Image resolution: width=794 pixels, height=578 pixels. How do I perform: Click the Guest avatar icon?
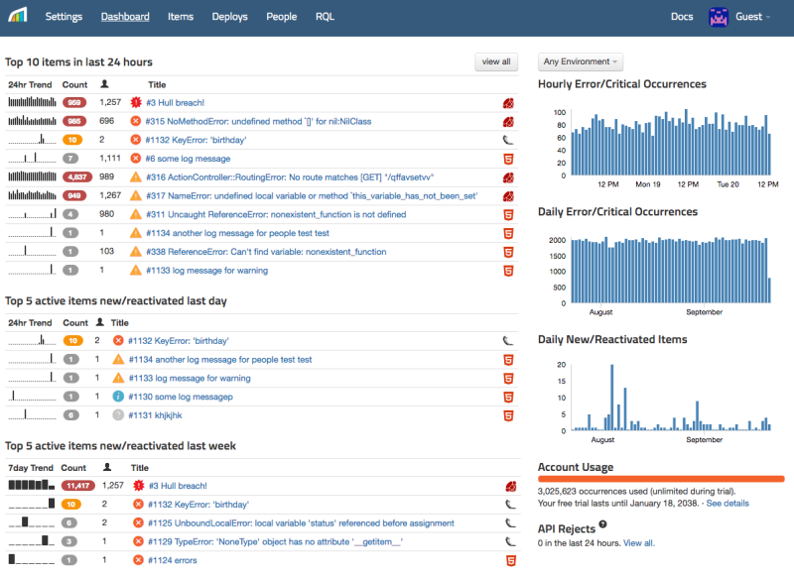point(718,17)
